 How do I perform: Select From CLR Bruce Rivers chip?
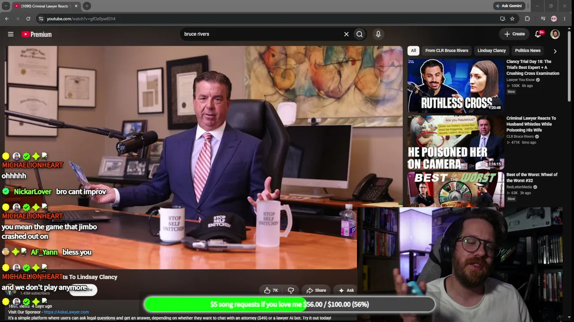pos(447,51)
